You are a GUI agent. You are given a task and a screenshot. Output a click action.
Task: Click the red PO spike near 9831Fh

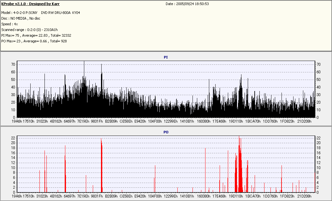pos(101,164)
